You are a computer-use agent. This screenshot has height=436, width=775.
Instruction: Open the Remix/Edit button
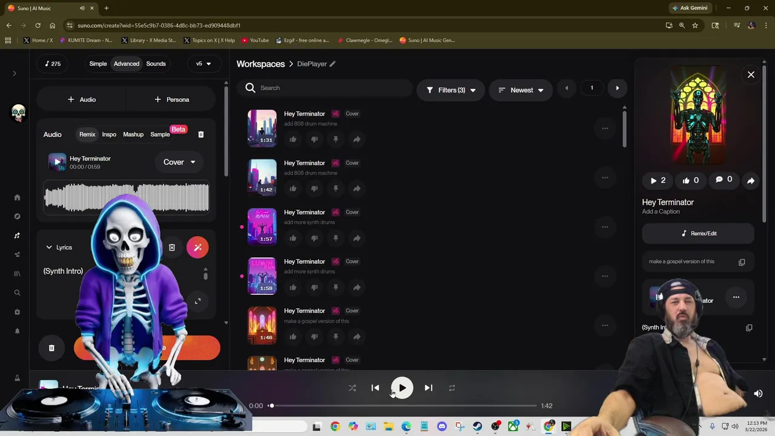(x=698, y=233)
